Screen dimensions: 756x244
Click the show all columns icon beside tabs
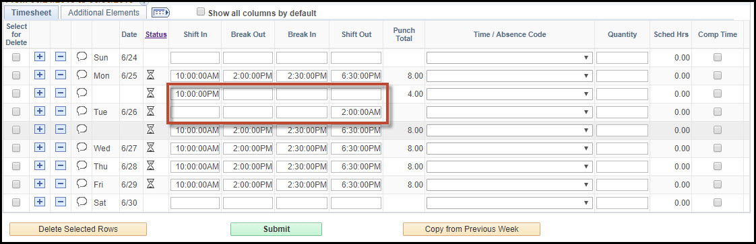pos(160,13)
